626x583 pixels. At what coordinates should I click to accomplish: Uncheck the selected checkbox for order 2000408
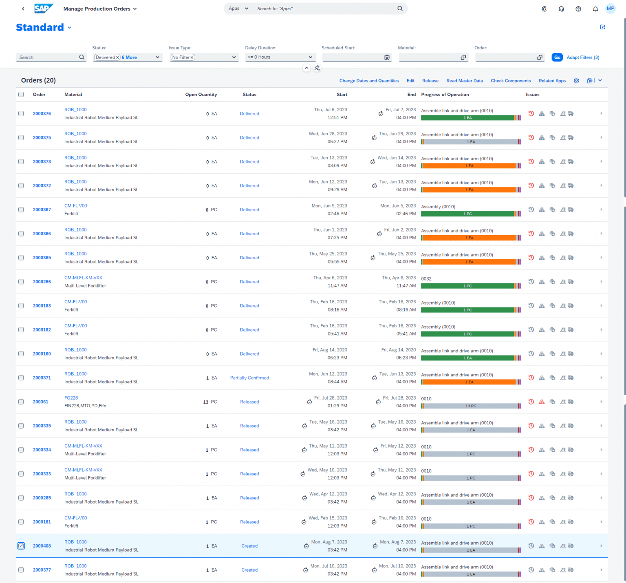point(21,545)
